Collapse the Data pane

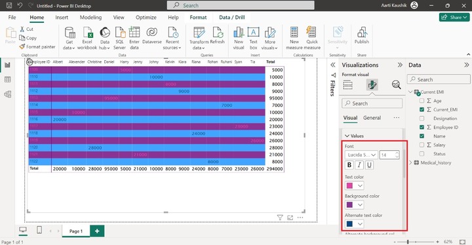[x=466, y=65]
